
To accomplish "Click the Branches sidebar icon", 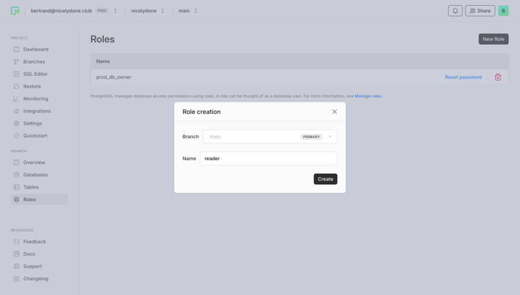I will pyautogui.click(x=16, y=62).
